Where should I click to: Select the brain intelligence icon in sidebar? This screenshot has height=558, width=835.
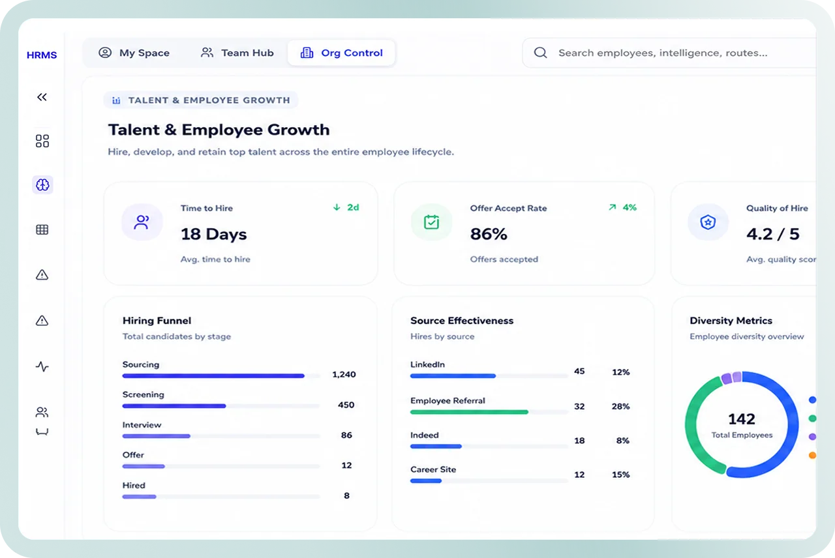pyautogui.click(x=42, y=185)
